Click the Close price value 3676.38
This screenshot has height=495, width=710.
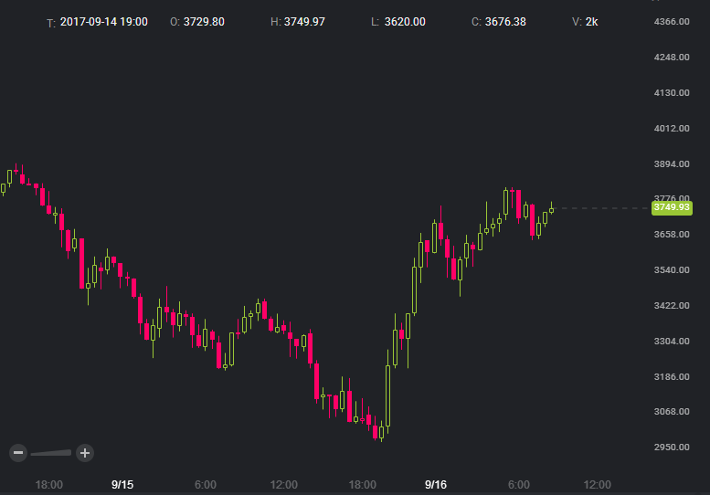pyautogui.click(x=505, y=21)
